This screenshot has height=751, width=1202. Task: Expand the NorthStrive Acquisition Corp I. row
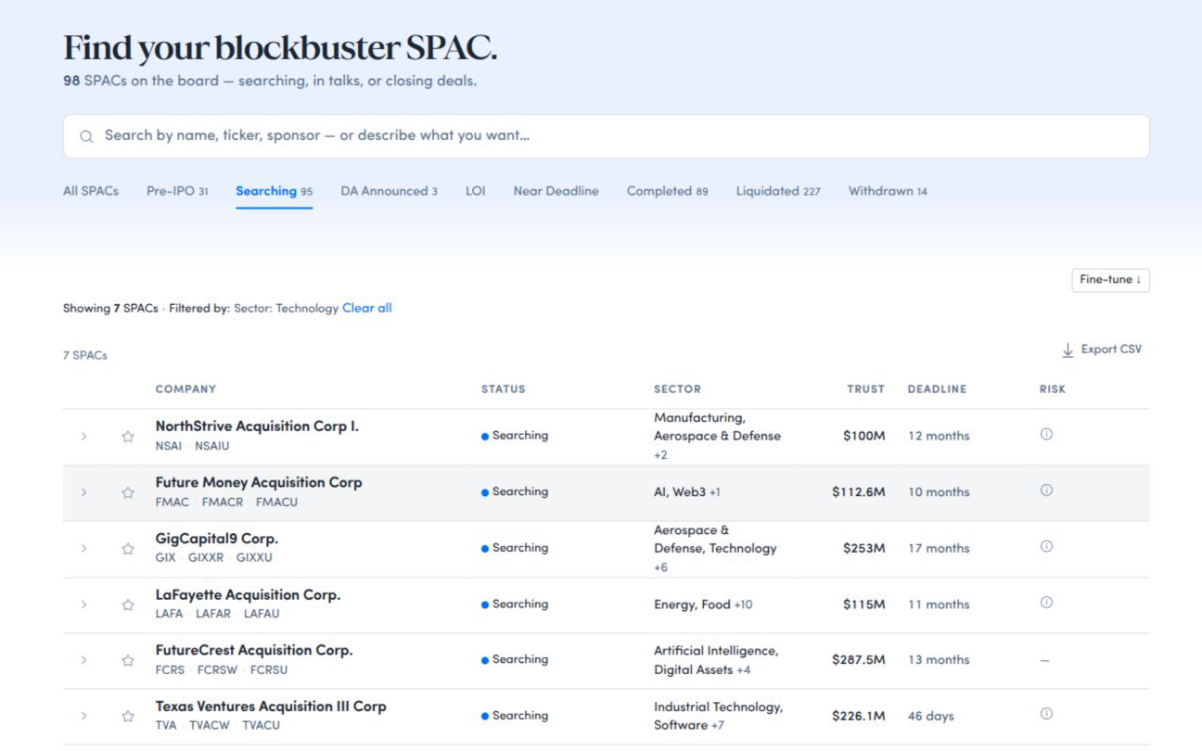click(83, 437)
